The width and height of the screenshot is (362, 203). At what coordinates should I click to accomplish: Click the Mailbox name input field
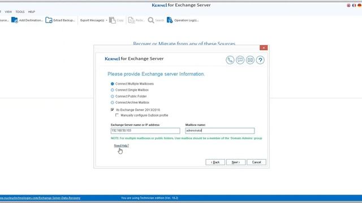click(220, 131)
